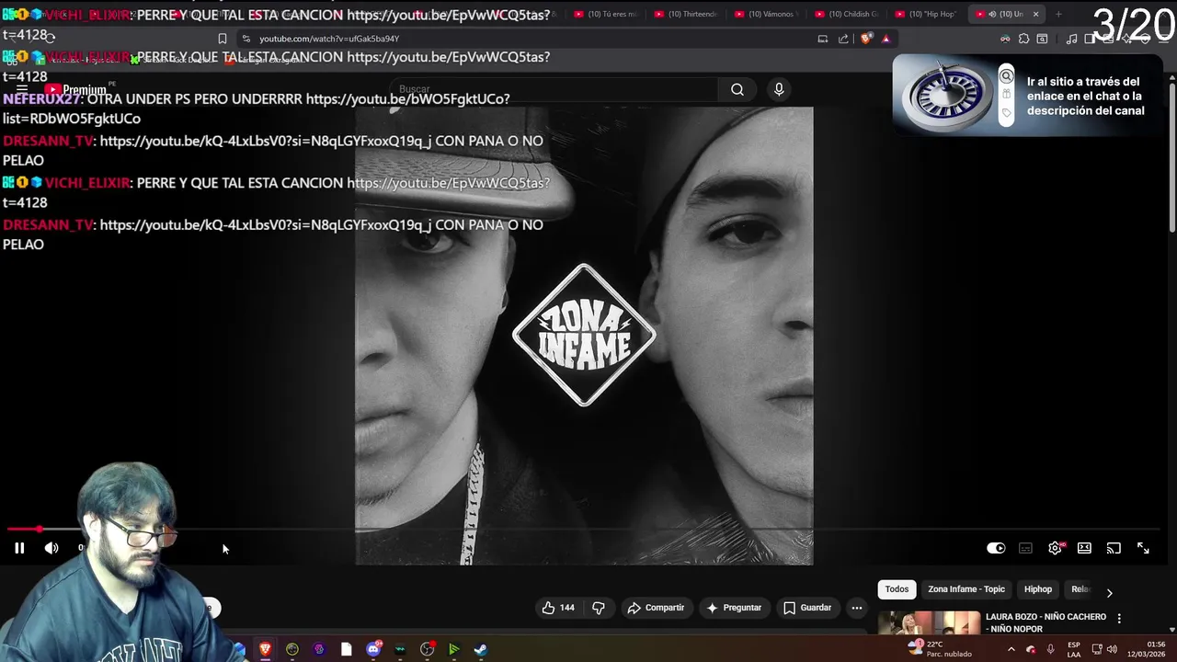Open LAURA BOZO - NIÑO CACHERO thumbnail
This screenshot has width=1177, height=662.
(x=929, y=623)
